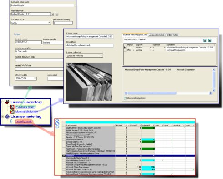Click the row pointer of the product condition row
Viewport: 223px width, 179px height.
tap(125, 48)
